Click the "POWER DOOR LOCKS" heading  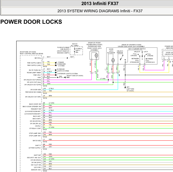click(31, 22)
